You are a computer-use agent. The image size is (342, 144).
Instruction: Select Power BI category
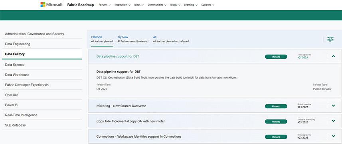(42, 105)
